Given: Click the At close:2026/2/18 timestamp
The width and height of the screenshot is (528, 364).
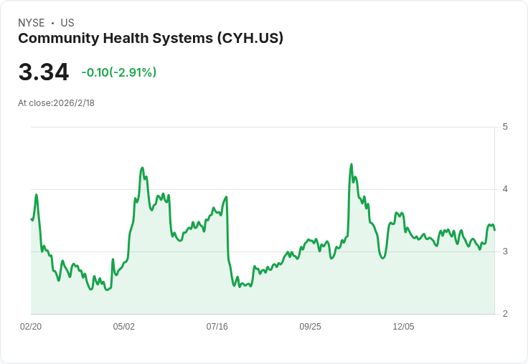Looking at the screenshot, I should tap(56, 103).
